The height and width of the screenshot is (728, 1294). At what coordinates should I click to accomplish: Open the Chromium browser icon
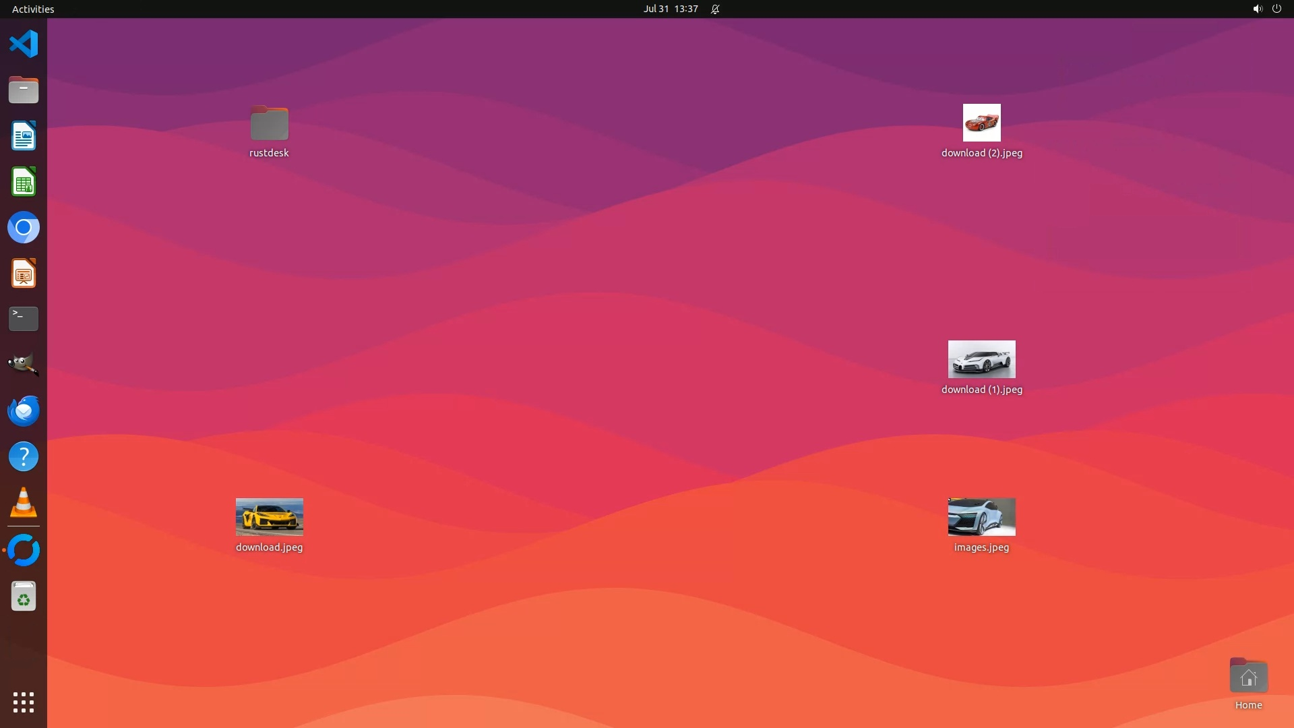point(24,228)
